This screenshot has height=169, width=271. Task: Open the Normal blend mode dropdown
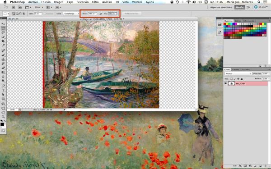(x=238, y=73)
